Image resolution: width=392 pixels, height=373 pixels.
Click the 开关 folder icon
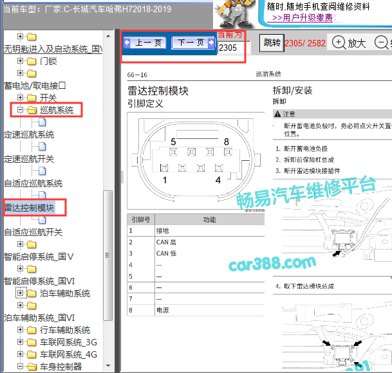click(32, 98)
